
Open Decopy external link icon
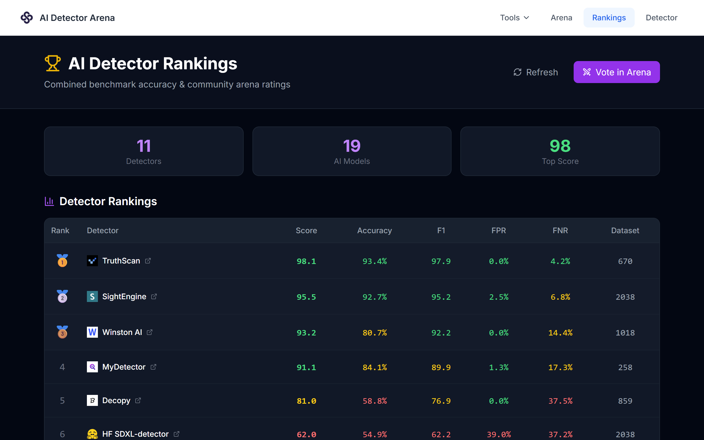pyautogui.click(x=138, y=400)
